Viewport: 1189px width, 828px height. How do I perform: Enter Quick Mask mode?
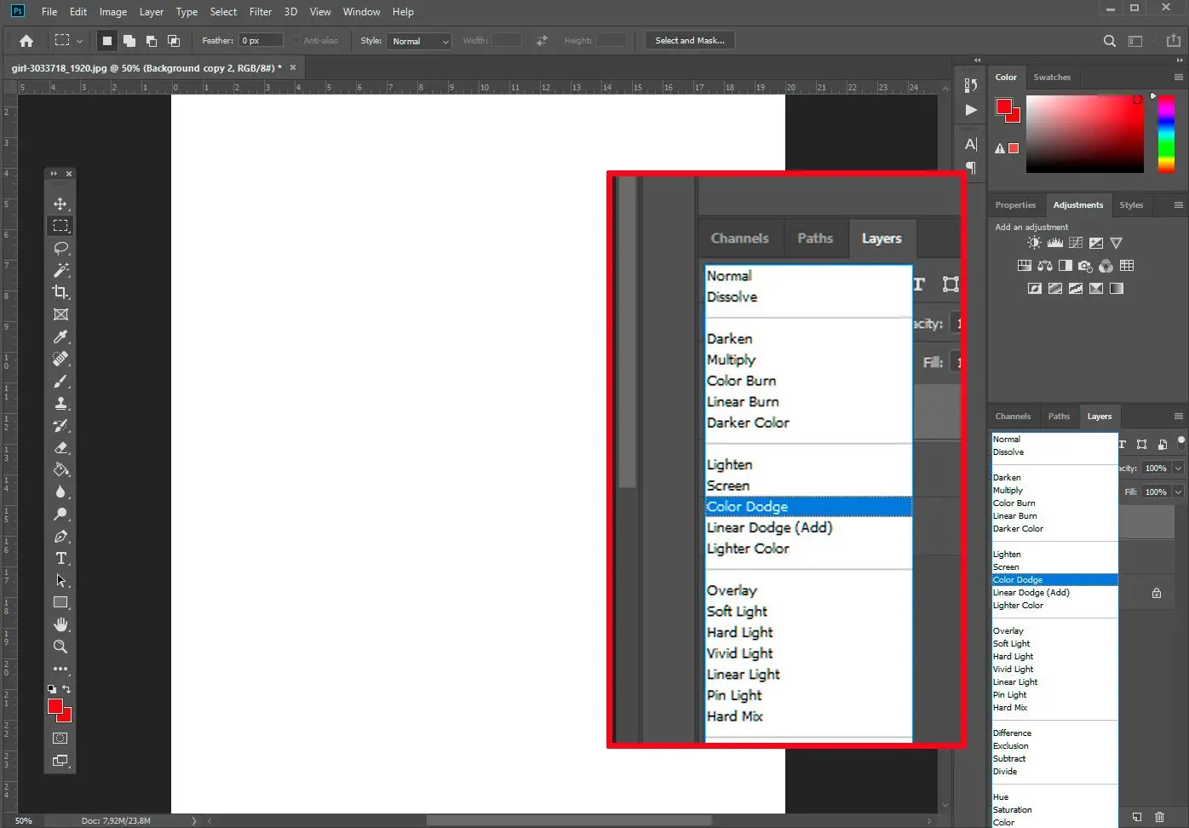pos(60,738)
